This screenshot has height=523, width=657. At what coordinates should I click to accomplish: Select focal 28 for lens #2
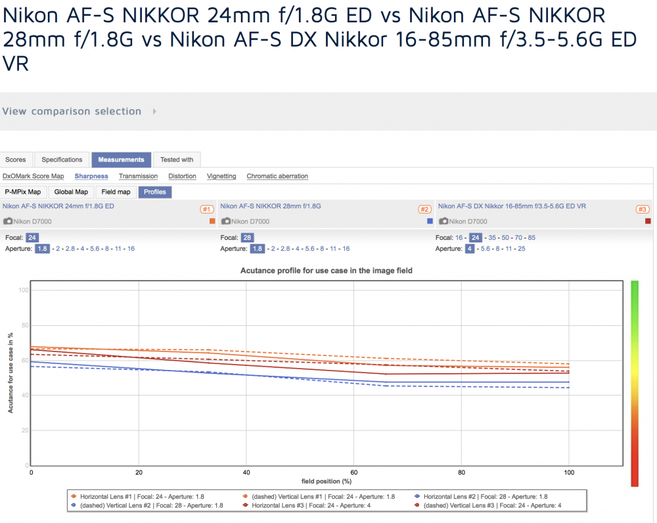click(247, 238)
